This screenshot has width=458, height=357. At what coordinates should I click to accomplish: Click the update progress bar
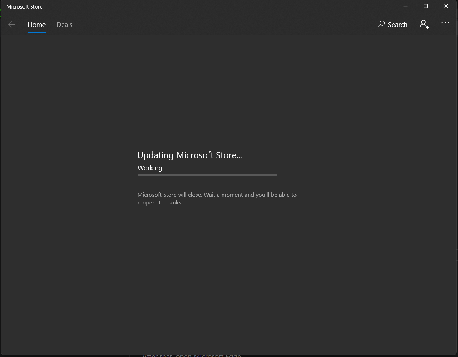pyautogui.click(x=207, y=175)
